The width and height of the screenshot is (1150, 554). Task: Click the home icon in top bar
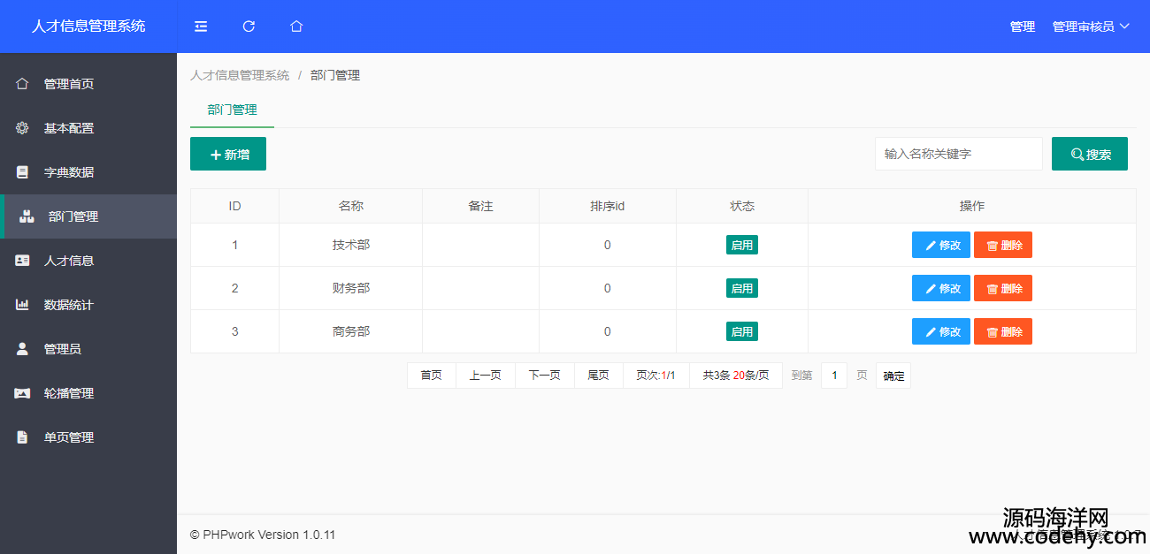pos(296,27)
